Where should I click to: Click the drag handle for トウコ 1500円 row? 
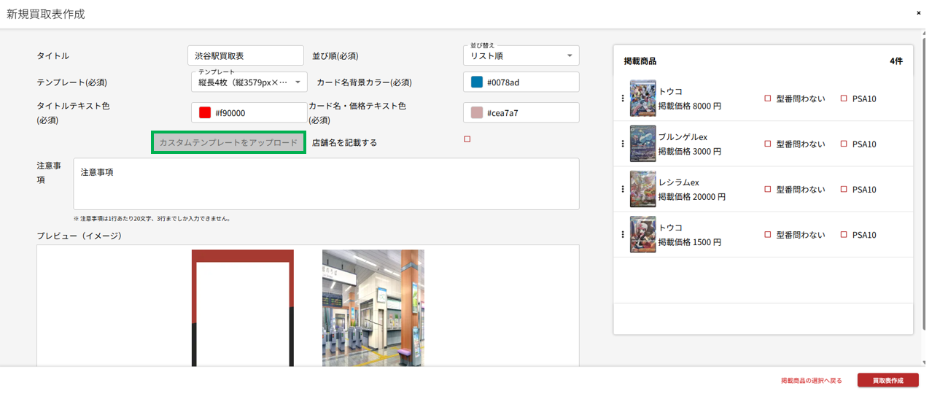pyautogui.click(x=623, y=235)
